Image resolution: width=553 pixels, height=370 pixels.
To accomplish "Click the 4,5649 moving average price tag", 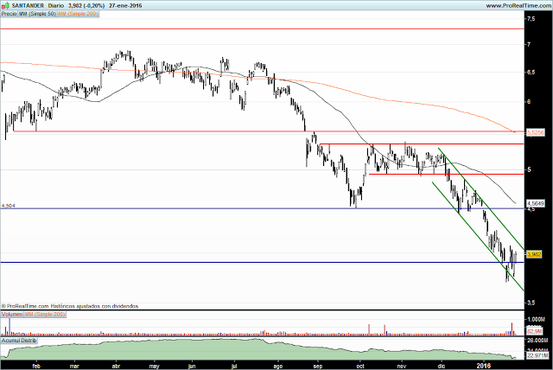I will tap(535, 203).
